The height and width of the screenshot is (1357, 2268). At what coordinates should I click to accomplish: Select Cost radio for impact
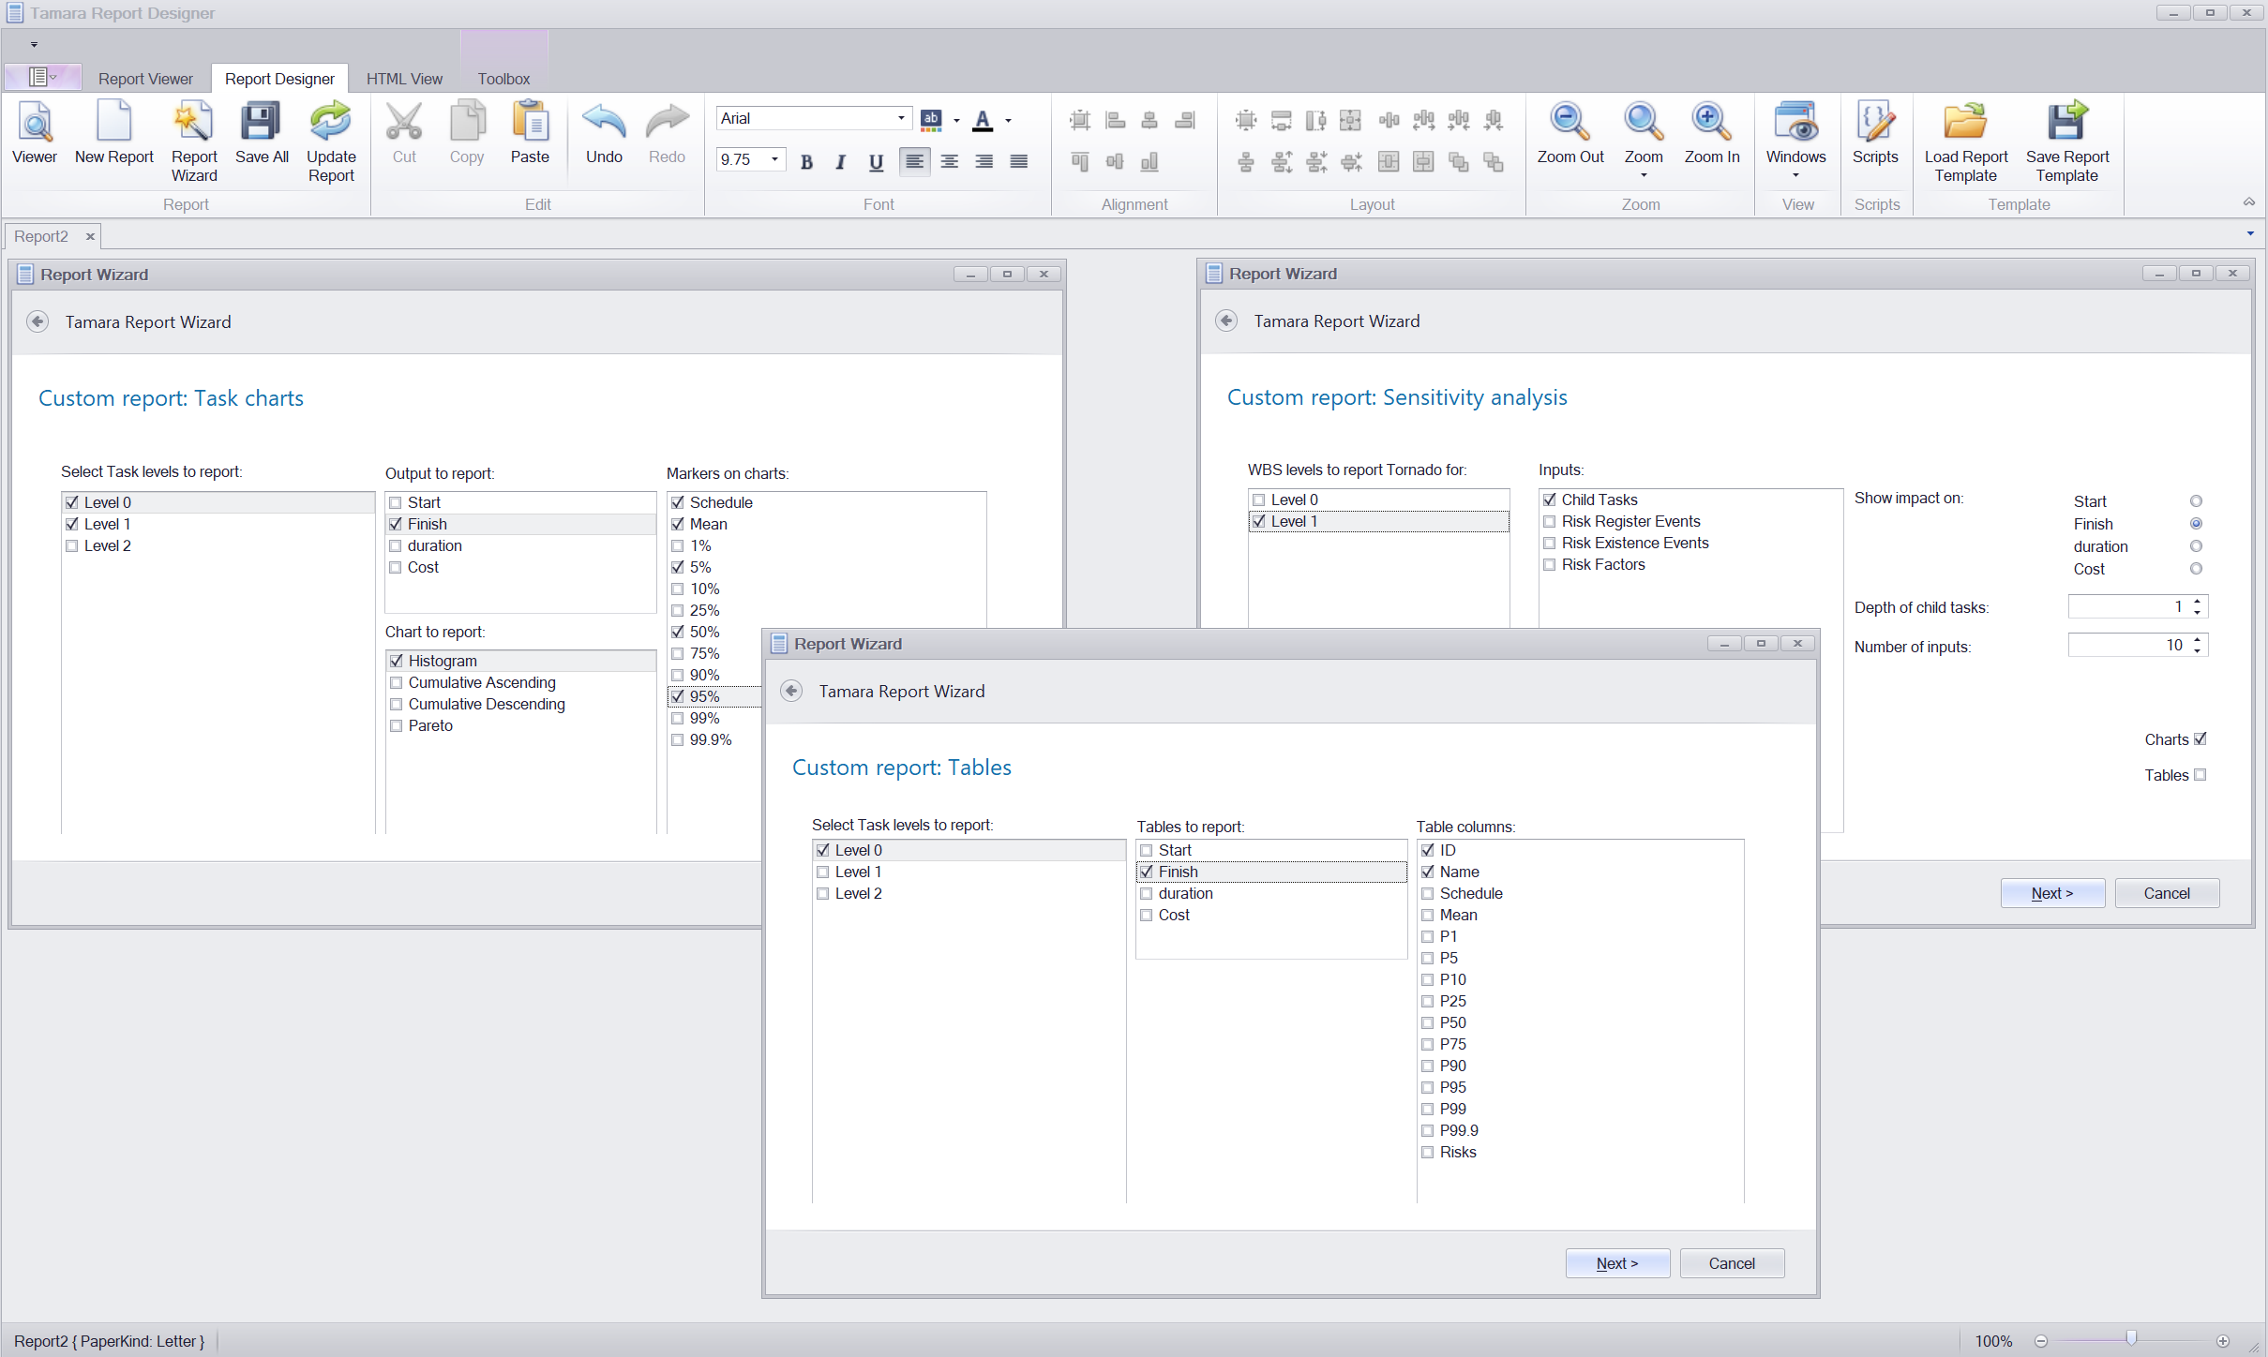click(x=2196, y=569)
